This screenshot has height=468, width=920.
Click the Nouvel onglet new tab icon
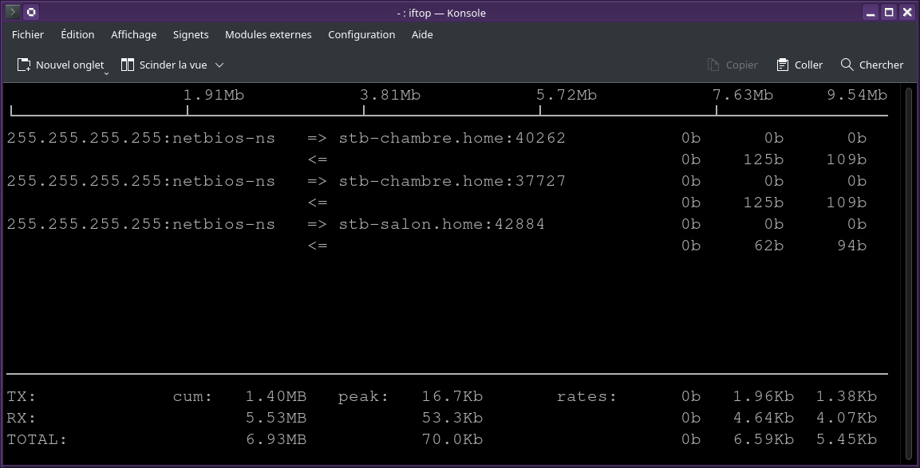pyautogui.click(x=24, y=65)
